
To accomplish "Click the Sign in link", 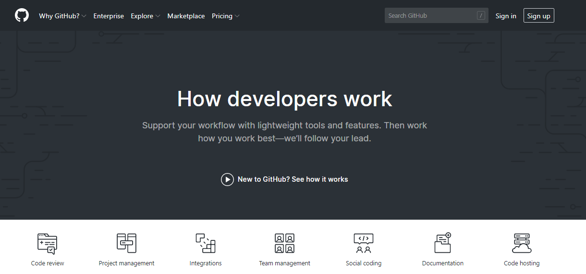I will (x=506, y=16).
